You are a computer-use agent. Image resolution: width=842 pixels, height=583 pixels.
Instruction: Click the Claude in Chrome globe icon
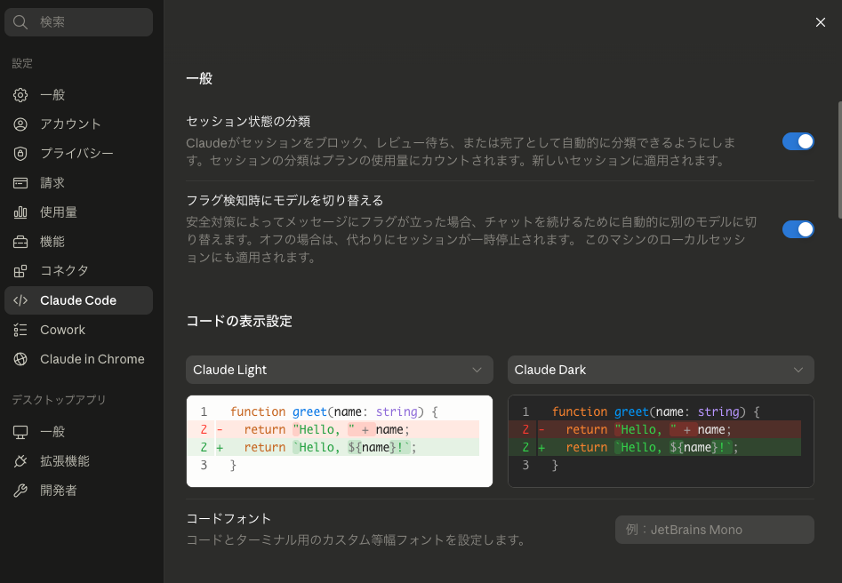tap(20, 359)
